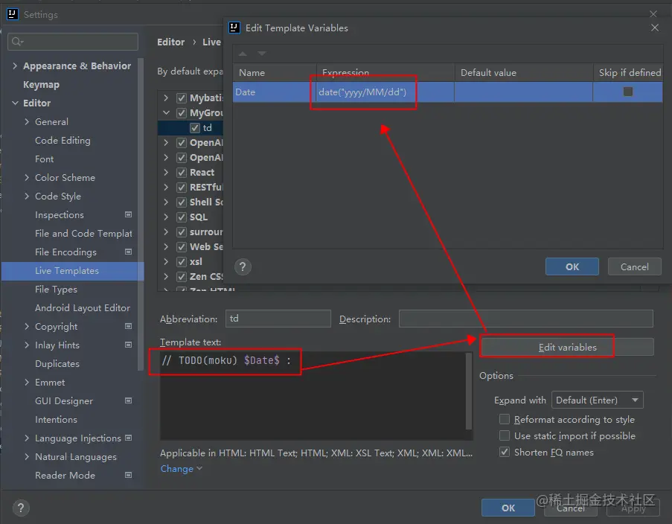Click the Template text editor area

click(313, 397)
